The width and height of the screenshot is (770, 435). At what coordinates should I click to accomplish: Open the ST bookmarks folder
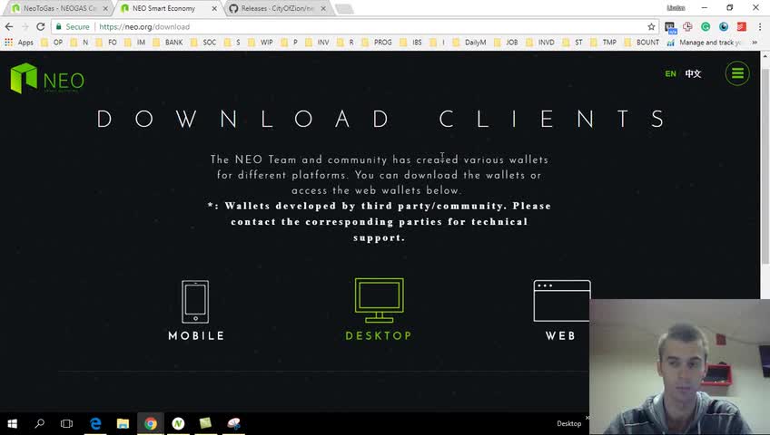573,42
